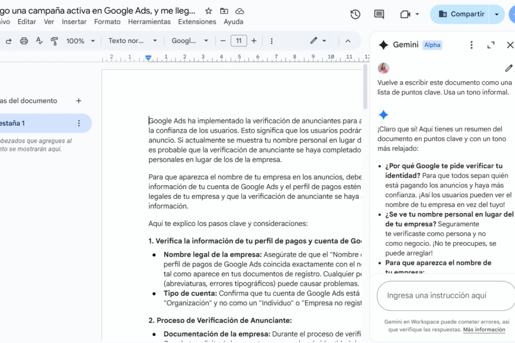Viewport: 515px width, 343px height.
Task: Select the Print icon
Action: 23,41
